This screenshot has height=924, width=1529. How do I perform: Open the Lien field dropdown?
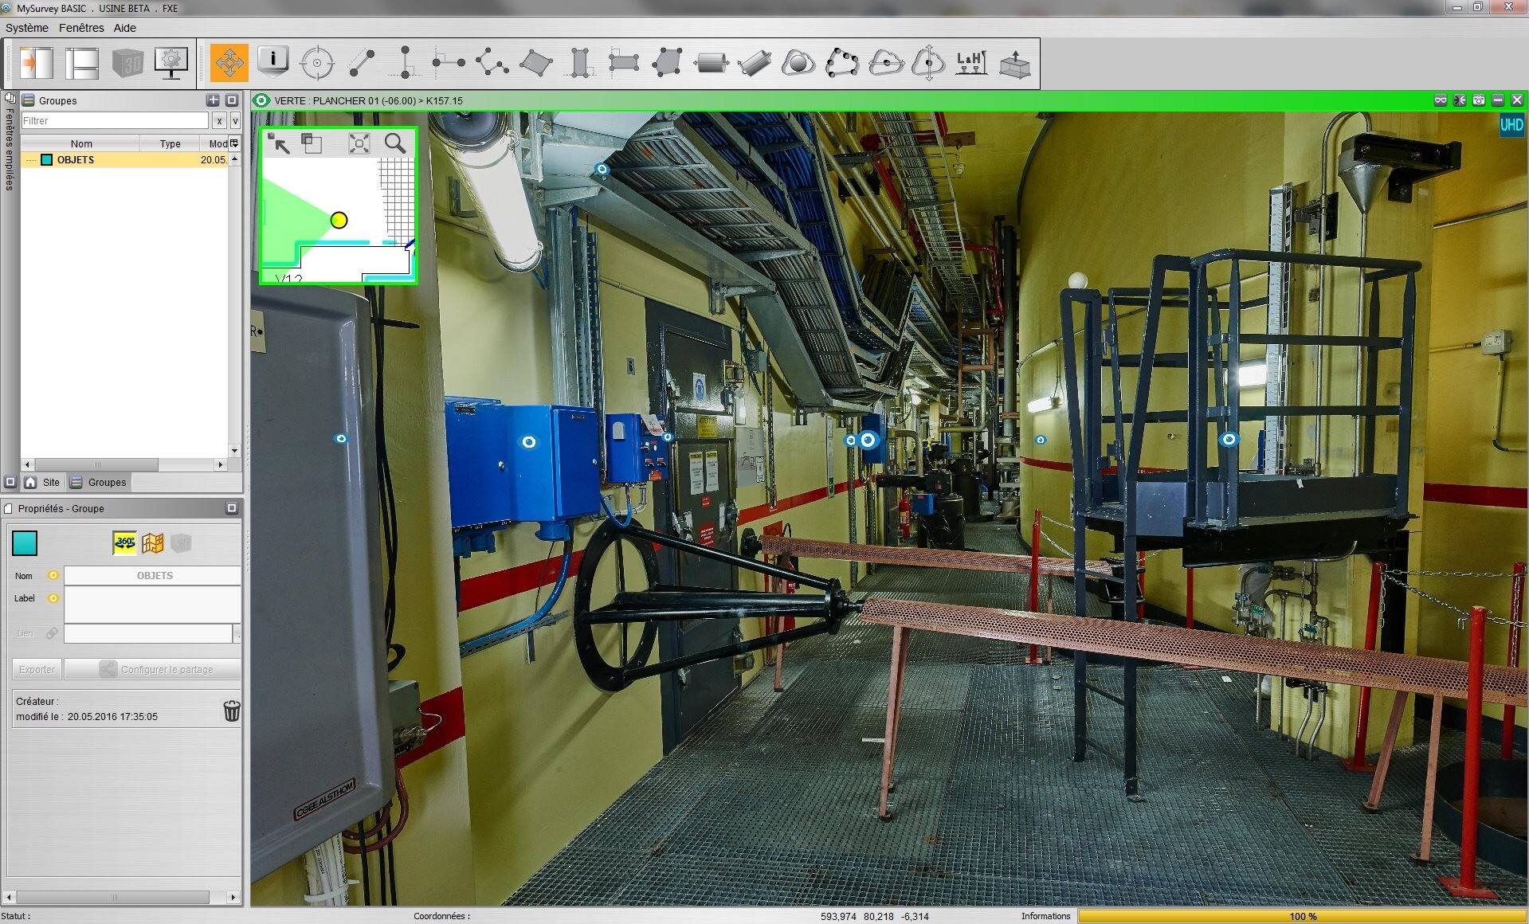click(237, 634)
